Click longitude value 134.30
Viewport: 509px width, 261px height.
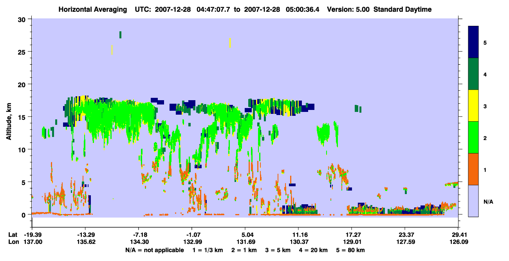click(139, 242)
